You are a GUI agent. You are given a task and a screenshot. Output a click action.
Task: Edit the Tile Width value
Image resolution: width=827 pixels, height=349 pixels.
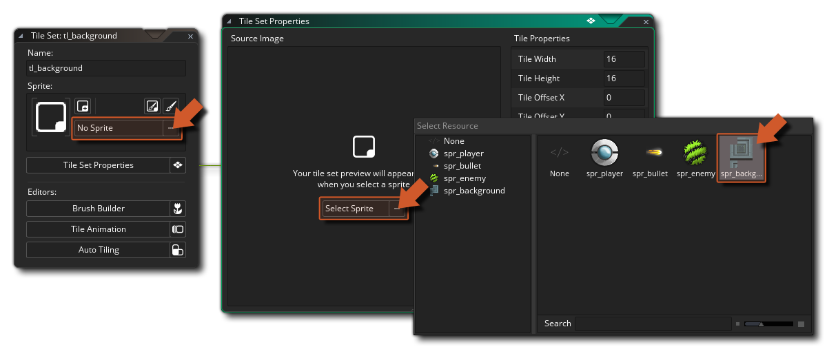[x=624, y=59]
